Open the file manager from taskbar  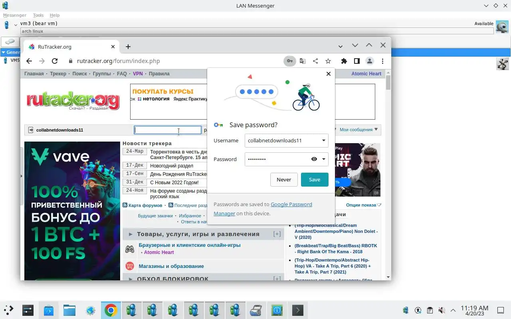pos(69,310)
